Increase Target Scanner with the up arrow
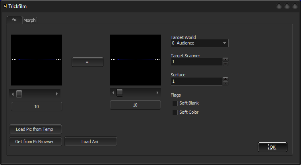This screenshot has height=165, width=301. (225, 60)
